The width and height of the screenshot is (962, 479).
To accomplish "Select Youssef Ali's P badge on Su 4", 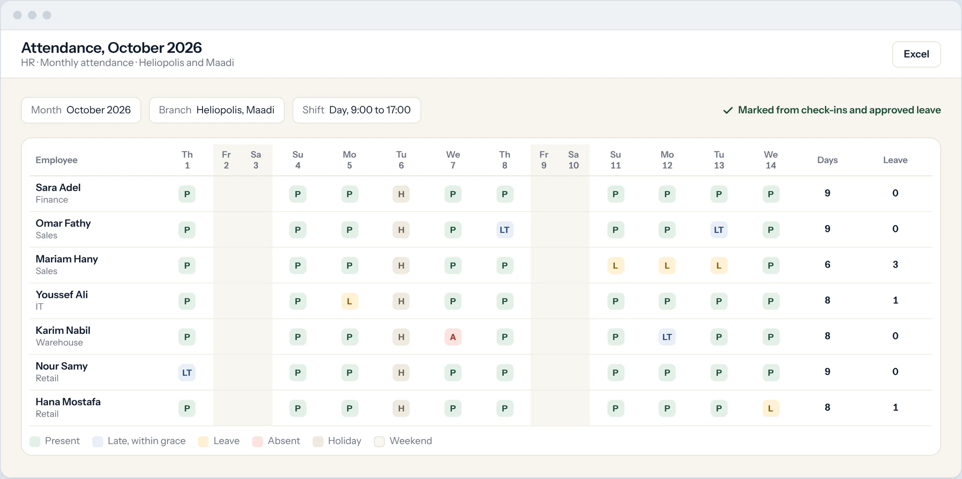I will [298, 301].
